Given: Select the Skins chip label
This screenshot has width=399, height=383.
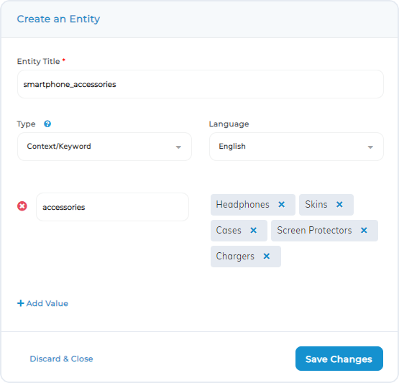Looking at the screenshot, I should point(316,205).
